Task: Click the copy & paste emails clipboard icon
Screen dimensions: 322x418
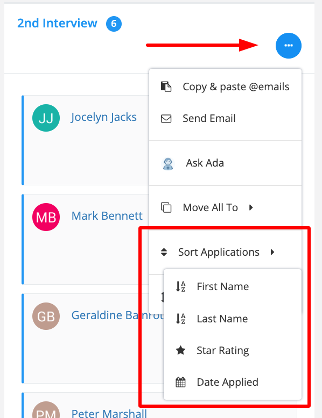Action: 166,87
